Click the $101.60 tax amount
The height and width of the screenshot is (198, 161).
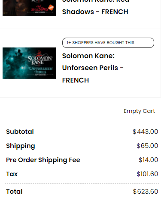click(147, 174)
